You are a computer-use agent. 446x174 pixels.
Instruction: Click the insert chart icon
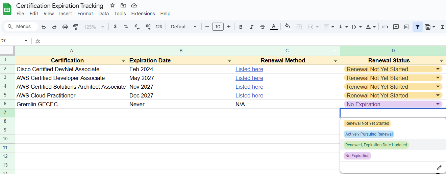(x=407, y=27)
